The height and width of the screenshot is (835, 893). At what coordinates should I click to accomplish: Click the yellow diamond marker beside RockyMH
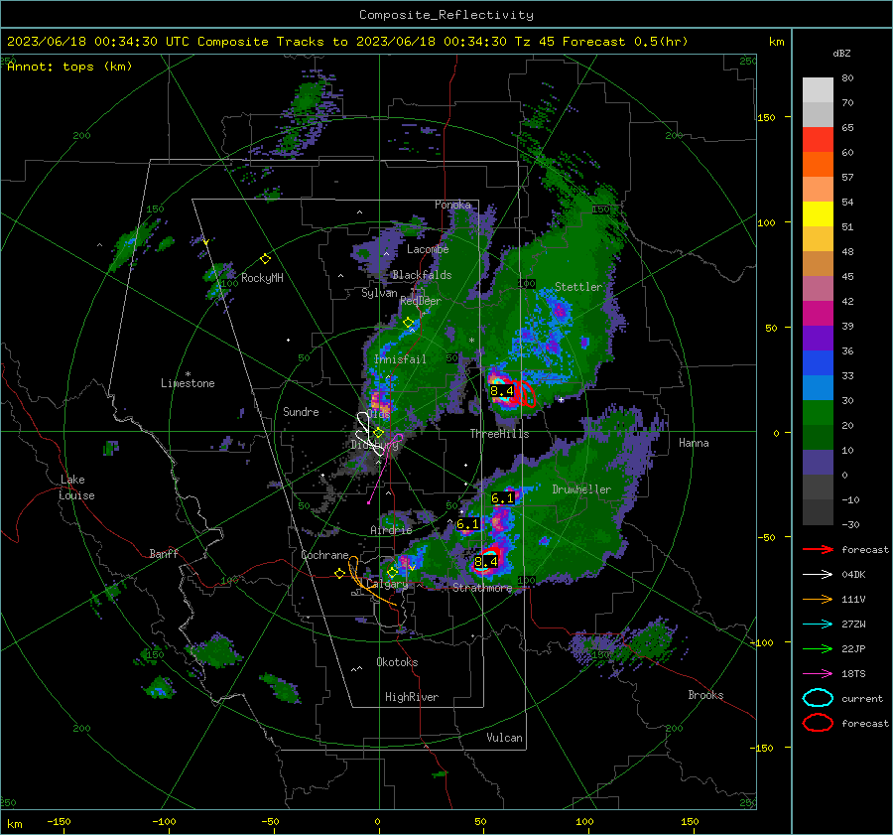click(x=265, y=259)
